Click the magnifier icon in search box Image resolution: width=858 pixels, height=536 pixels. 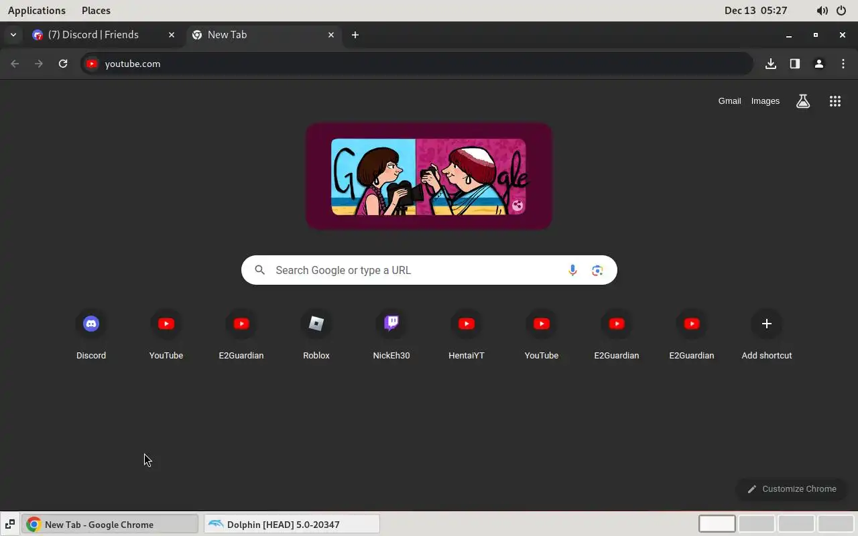click(x=259, y=270)
